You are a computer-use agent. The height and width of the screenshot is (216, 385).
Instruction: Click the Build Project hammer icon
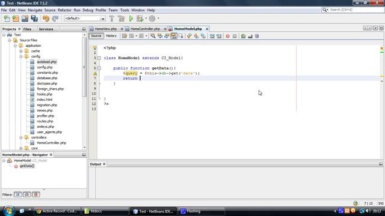pyautogui.click(x=112, y=19)
